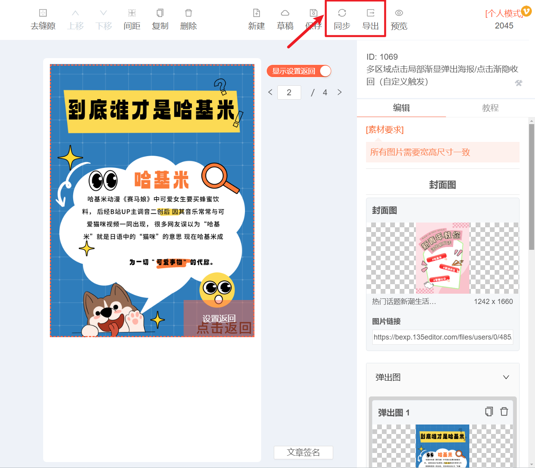Duplicate 弹出图 1 with its copy icon
Screen dimensions: 535x468
click(489, 411)
